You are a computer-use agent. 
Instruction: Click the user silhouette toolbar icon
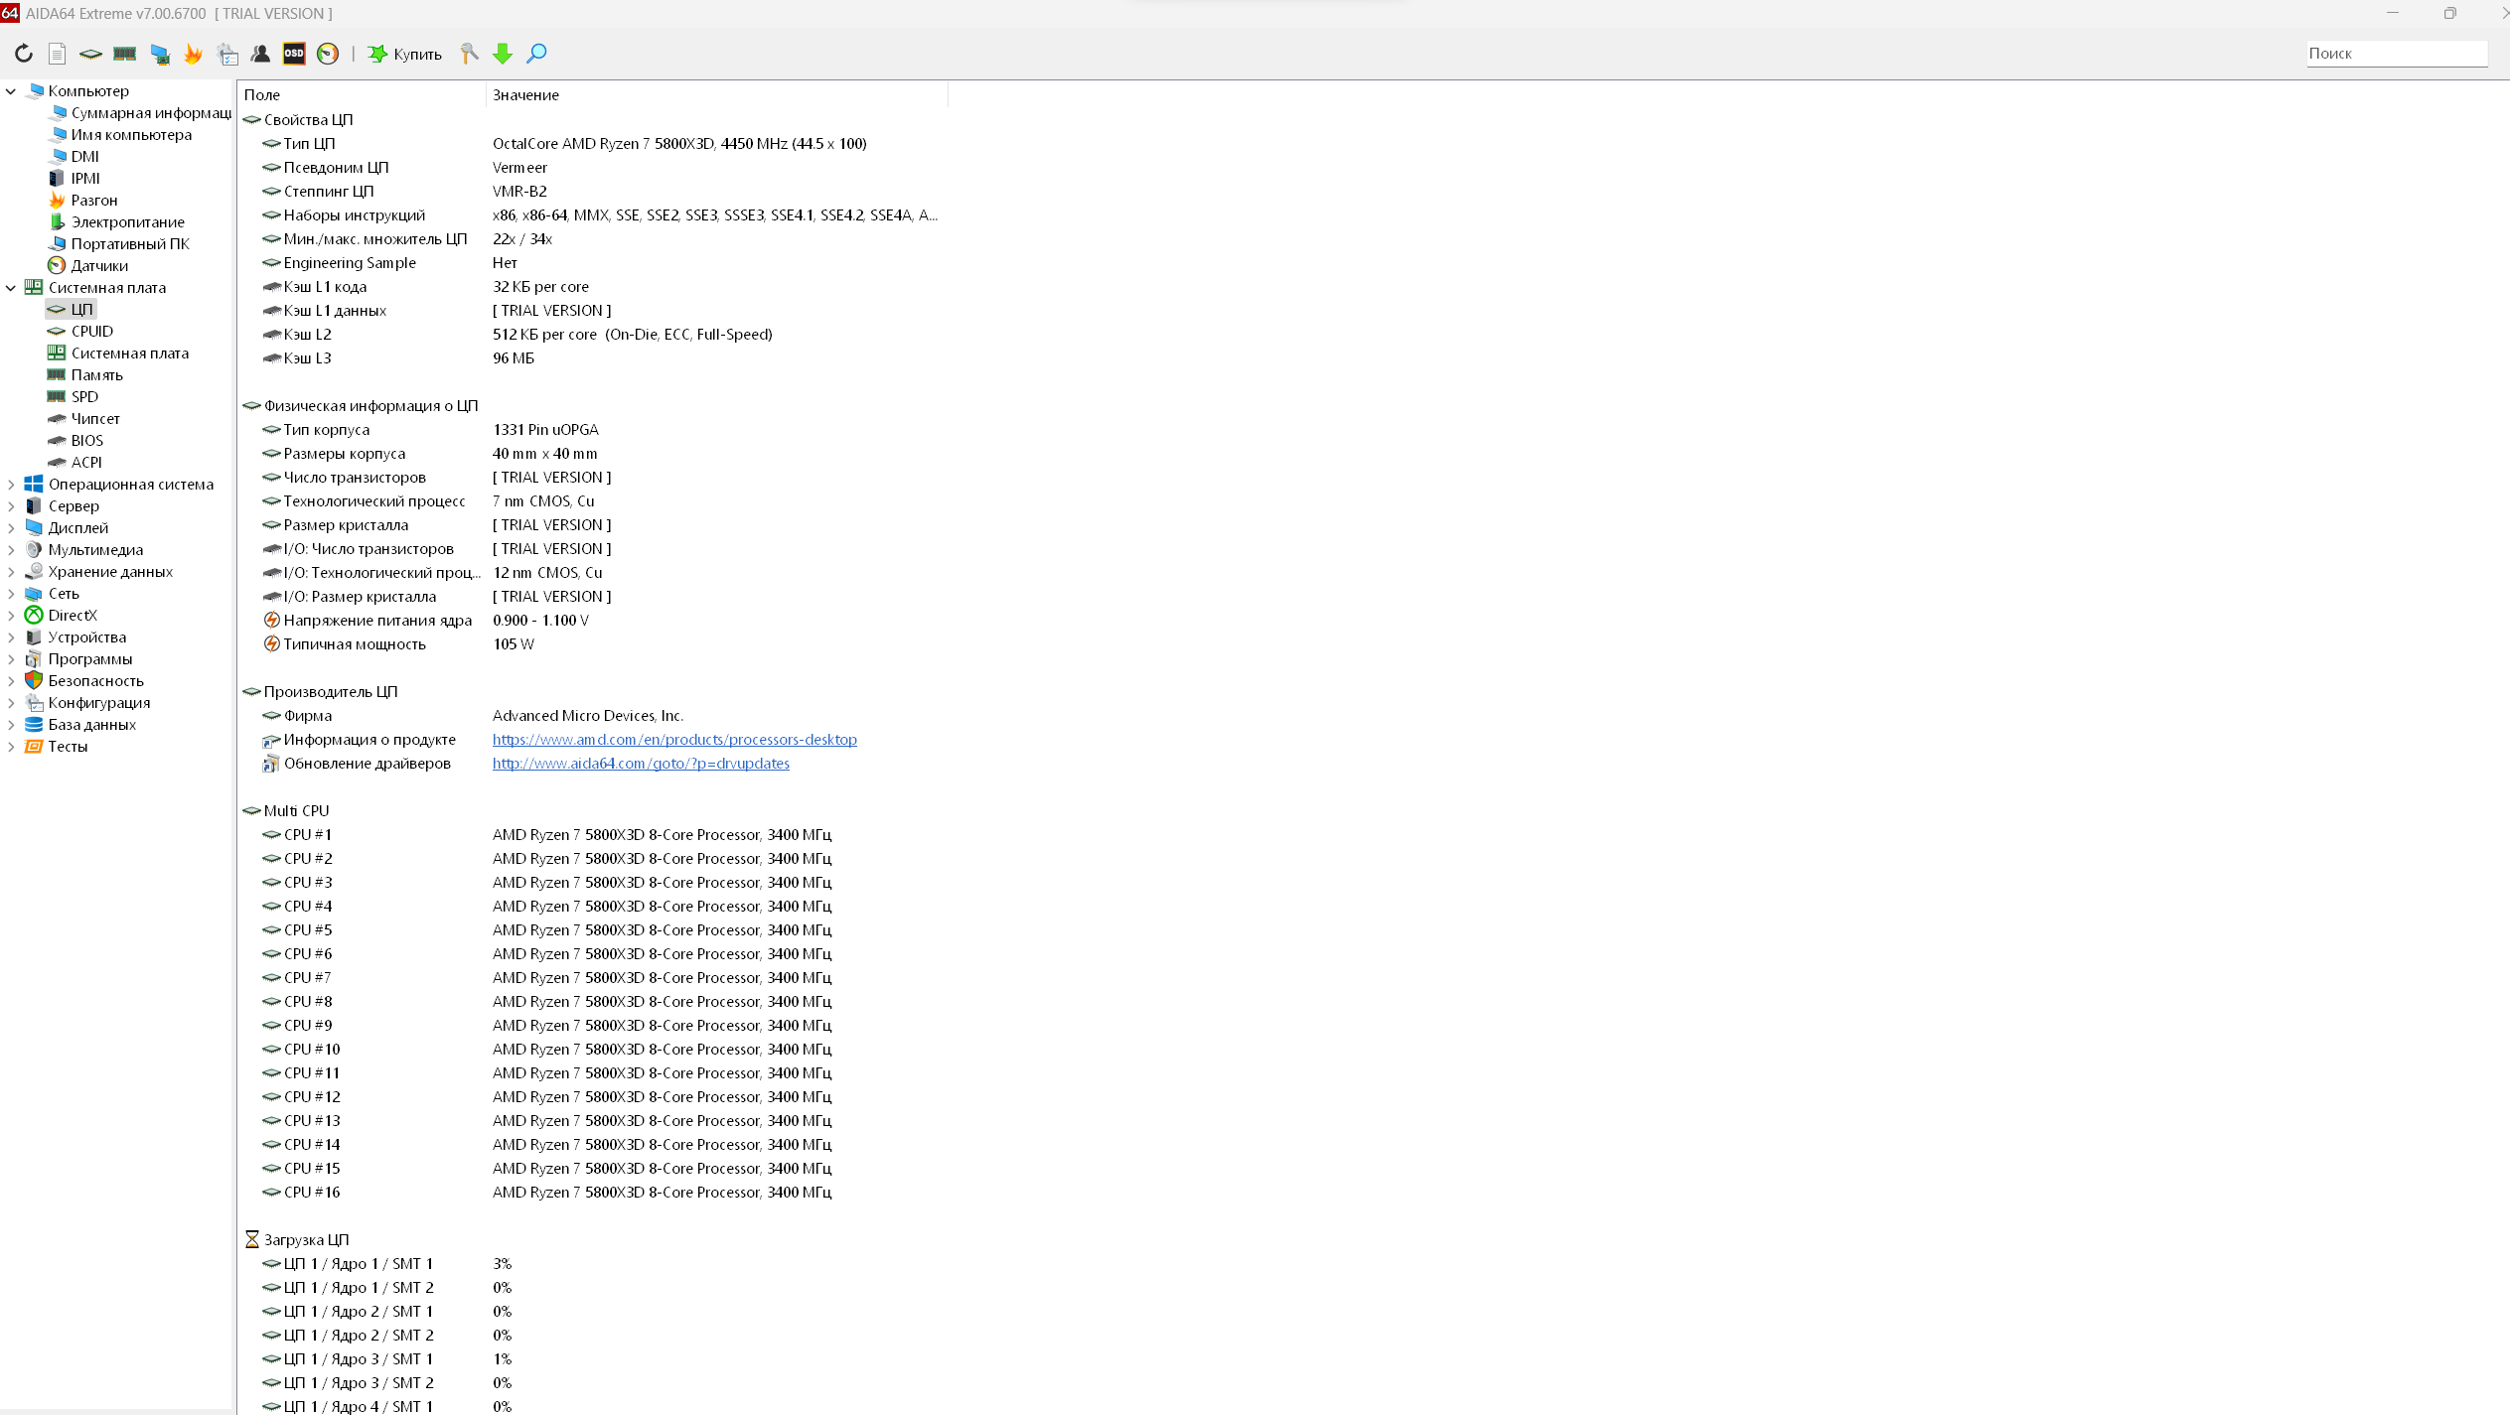pyautogui.click(x=261, y=54)
